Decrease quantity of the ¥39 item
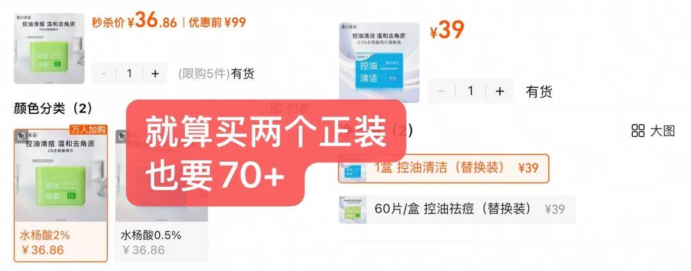Viewport: 691px width, 271px height. tap(441, 91)
